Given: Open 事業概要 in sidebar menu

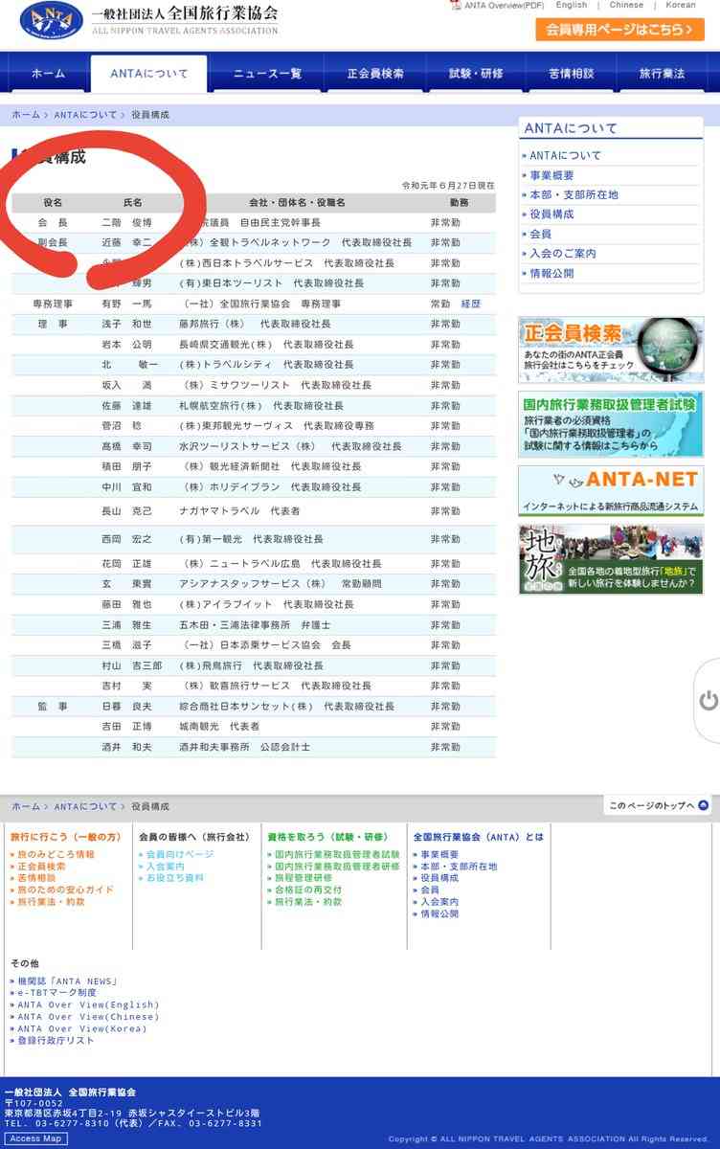Looking at the screenshot, I should pos(551,175).
